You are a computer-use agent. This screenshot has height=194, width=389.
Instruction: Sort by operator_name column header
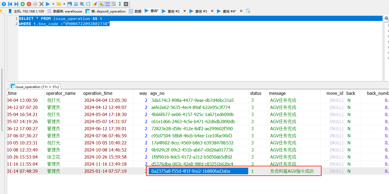(x=61, y=93)
